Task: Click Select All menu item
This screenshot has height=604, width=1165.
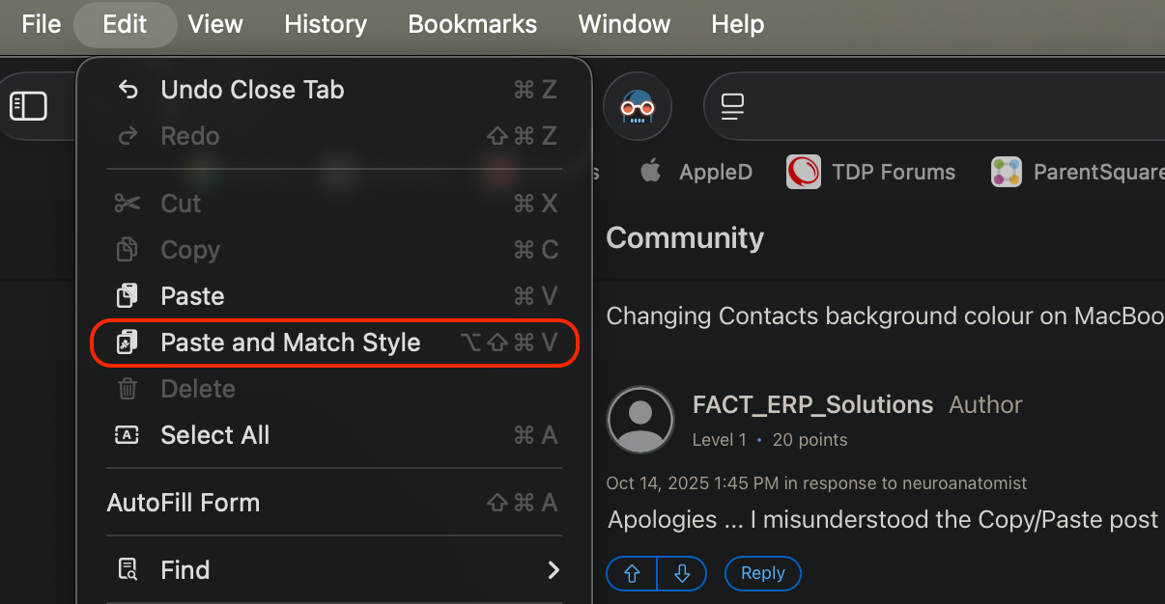Action: (x=214, y=435)
